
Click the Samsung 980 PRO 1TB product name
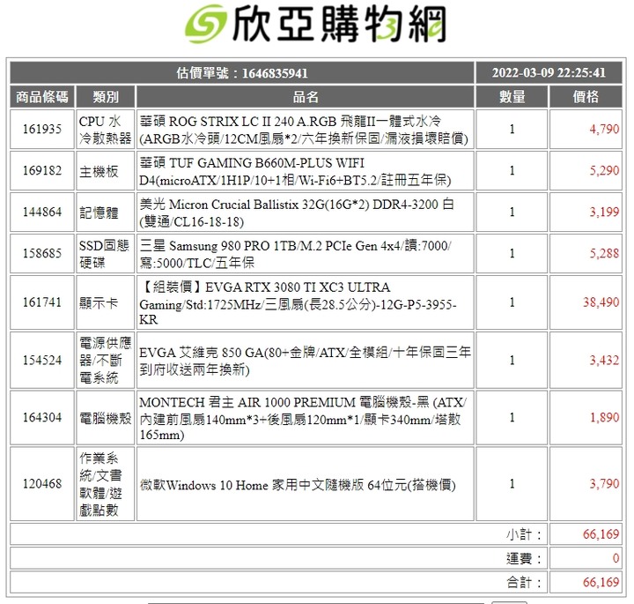click(295, 254)
